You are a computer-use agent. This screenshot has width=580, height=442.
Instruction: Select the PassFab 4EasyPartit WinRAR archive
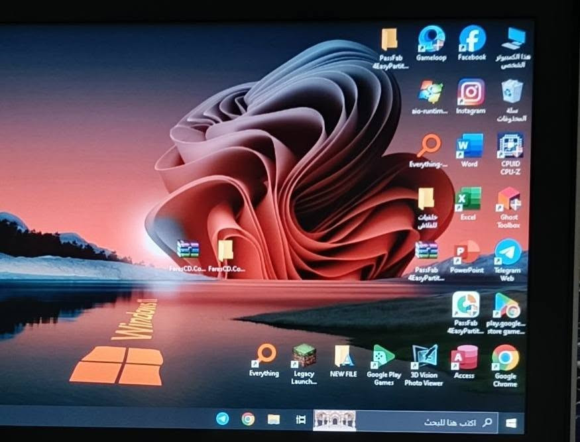426,261
